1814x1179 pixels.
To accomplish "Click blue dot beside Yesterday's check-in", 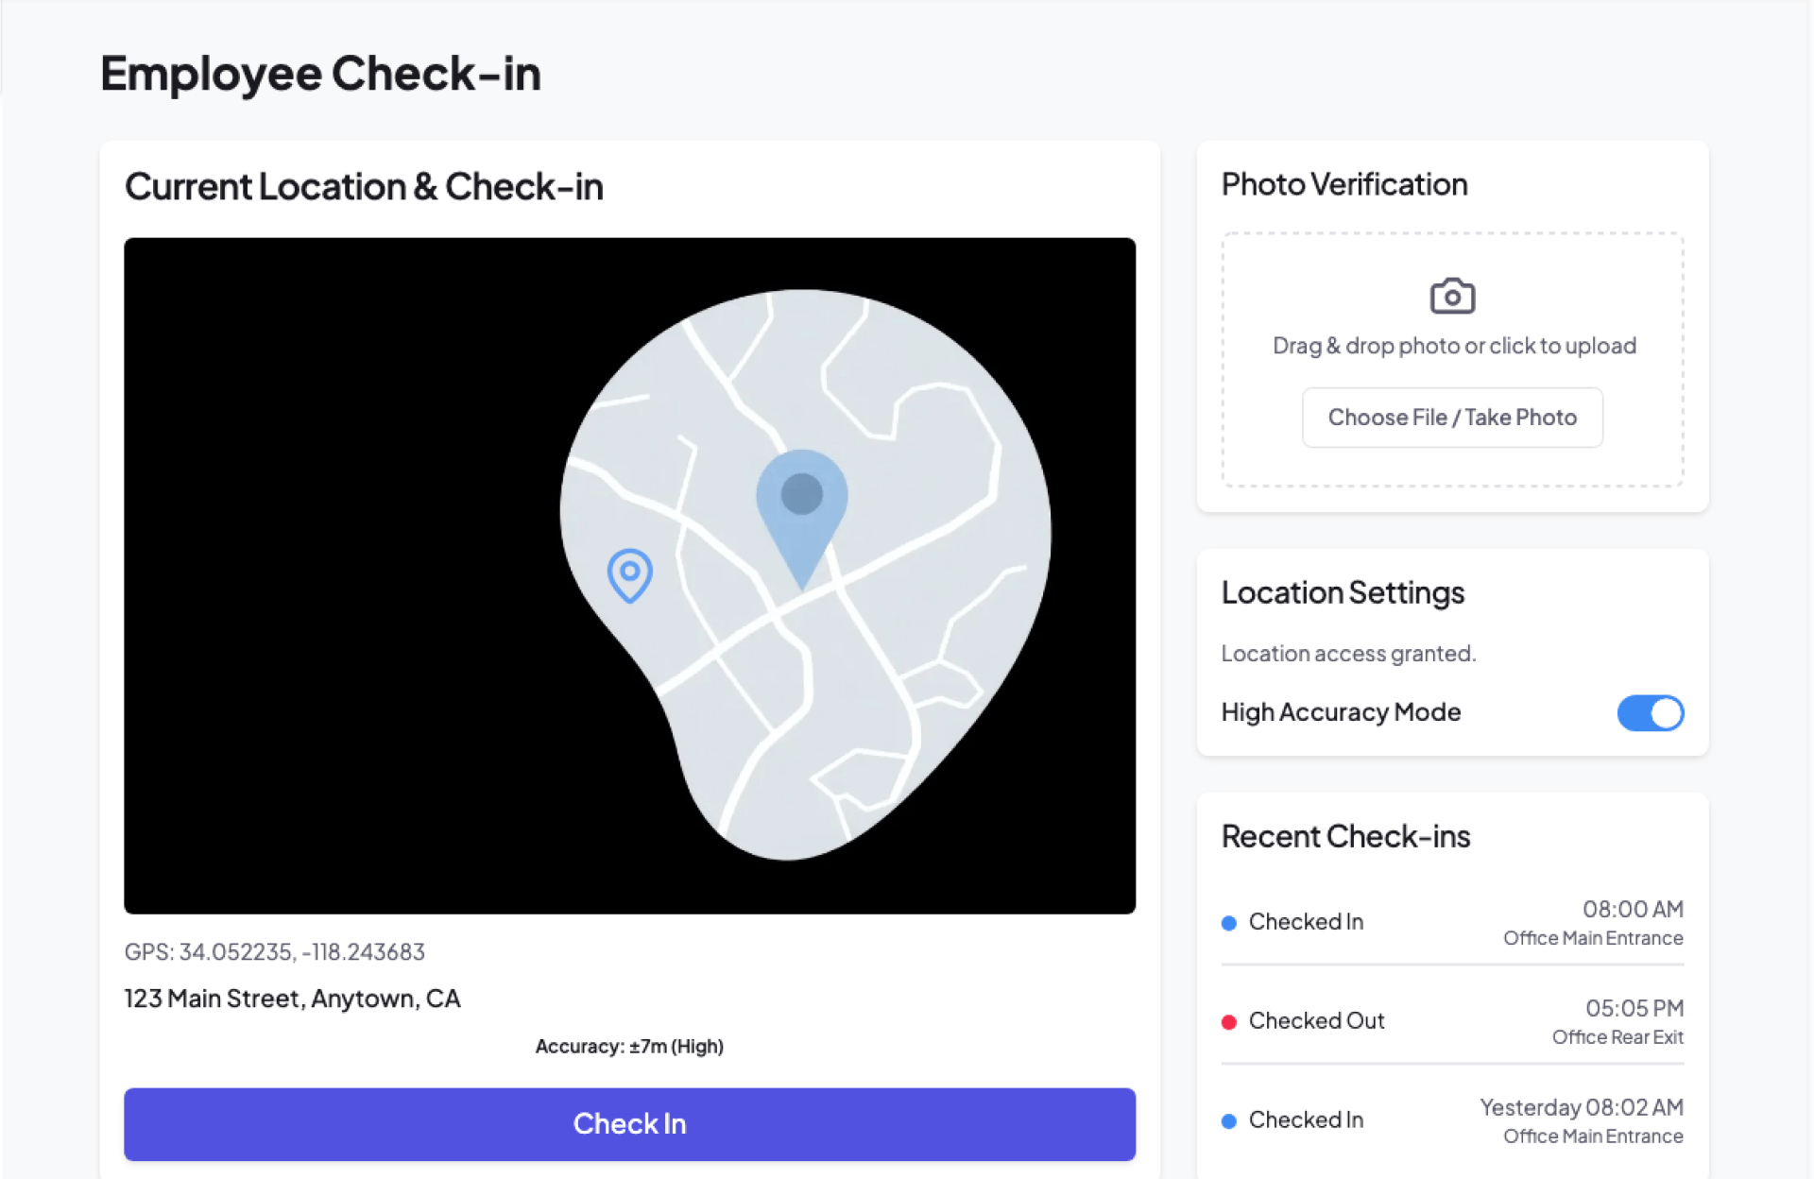I will tap(1229, 1121).
